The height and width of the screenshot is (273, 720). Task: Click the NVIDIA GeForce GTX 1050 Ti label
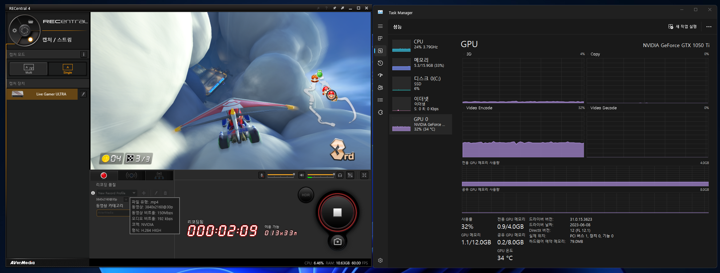(676, 45)
